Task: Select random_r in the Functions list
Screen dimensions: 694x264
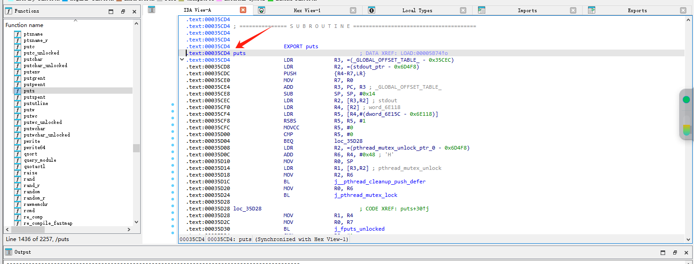Action: (x=34, y=198)
